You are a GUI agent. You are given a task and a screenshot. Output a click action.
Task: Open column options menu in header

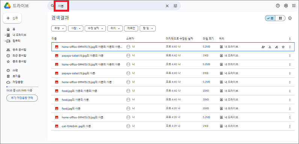click(290, 39)
